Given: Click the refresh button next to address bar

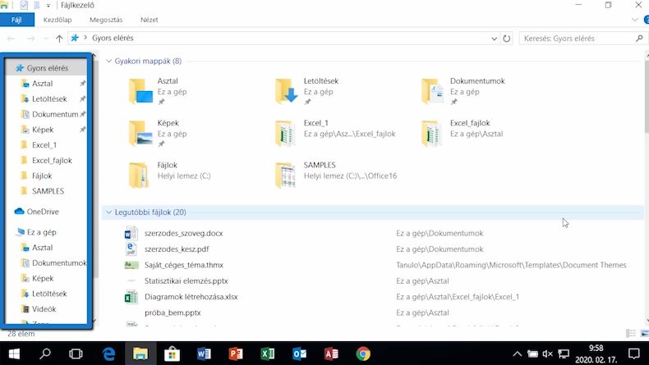Looking at the screenshot, I should 507,39.
